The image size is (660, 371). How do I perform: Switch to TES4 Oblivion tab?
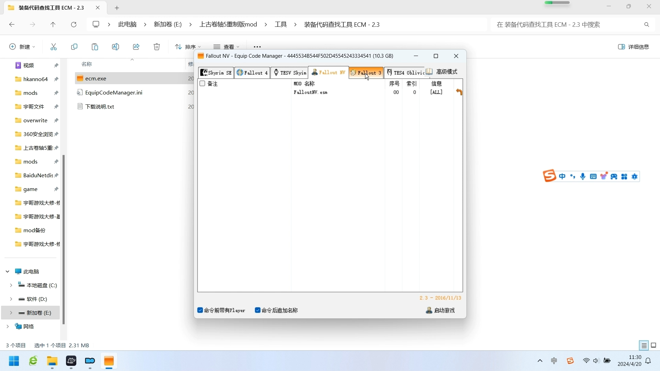pyautogui.click(x=404, y=72)
